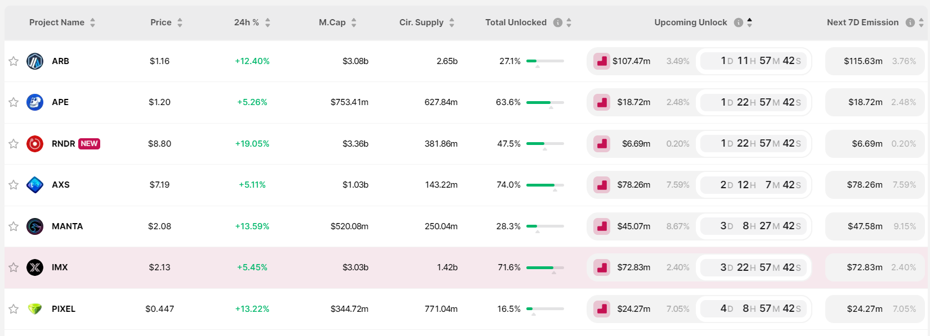Toggle the favorite star for IMX
The image size is (930, 336).
[x=14, y=267]
